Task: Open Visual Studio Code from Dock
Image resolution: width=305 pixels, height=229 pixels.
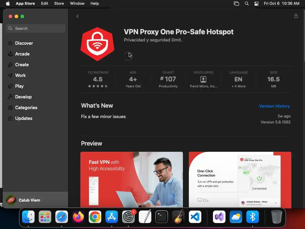Action: [195, 217]
